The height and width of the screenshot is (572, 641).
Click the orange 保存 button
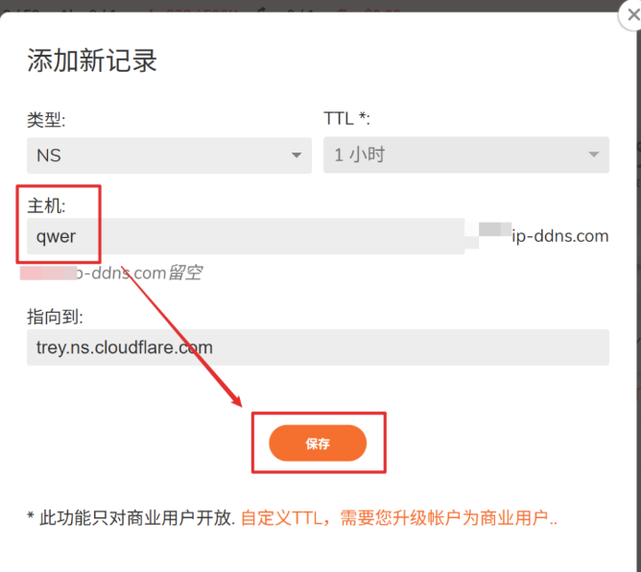click(318, 443)
